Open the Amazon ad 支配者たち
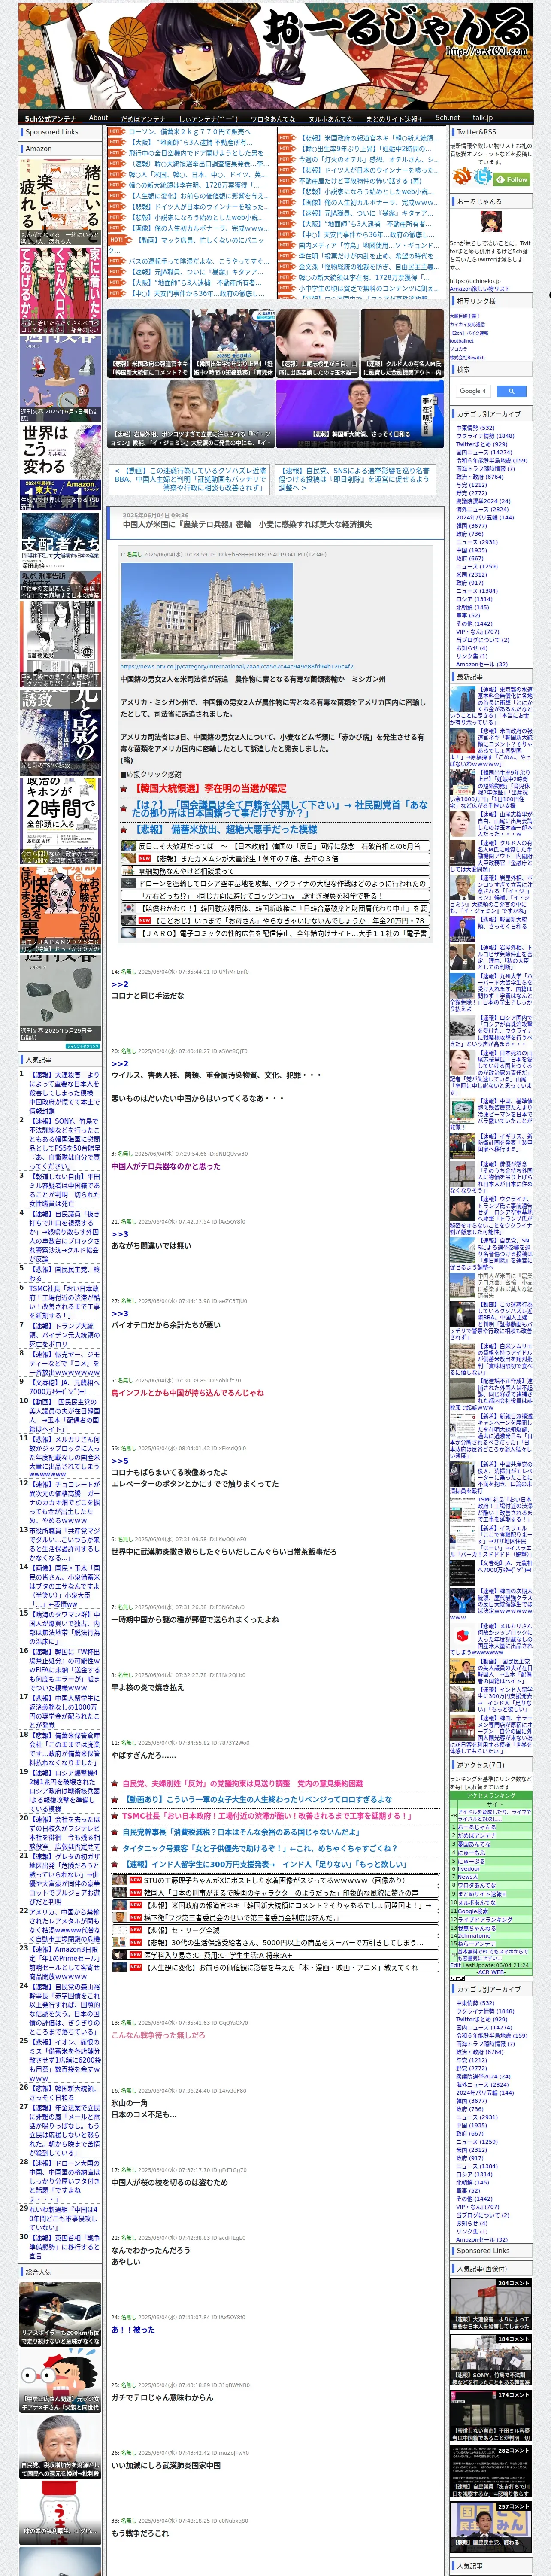 [x=60, y=556]
